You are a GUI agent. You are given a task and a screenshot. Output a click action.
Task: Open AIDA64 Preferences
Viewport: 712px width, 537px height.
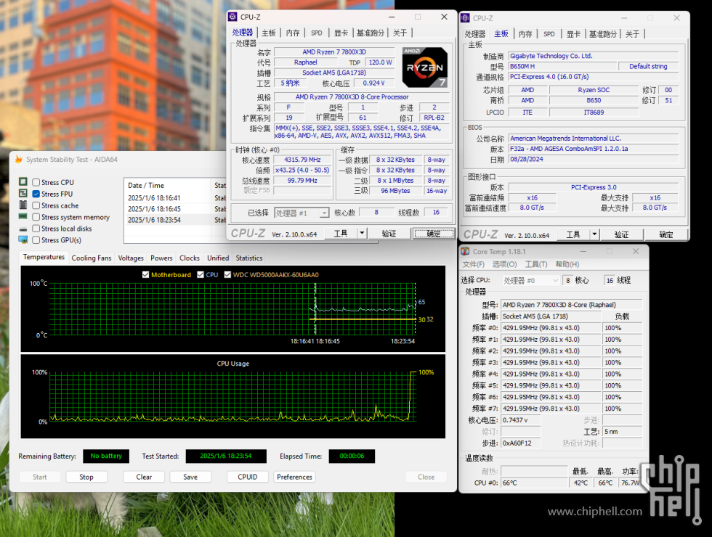[x=294, y=477]
